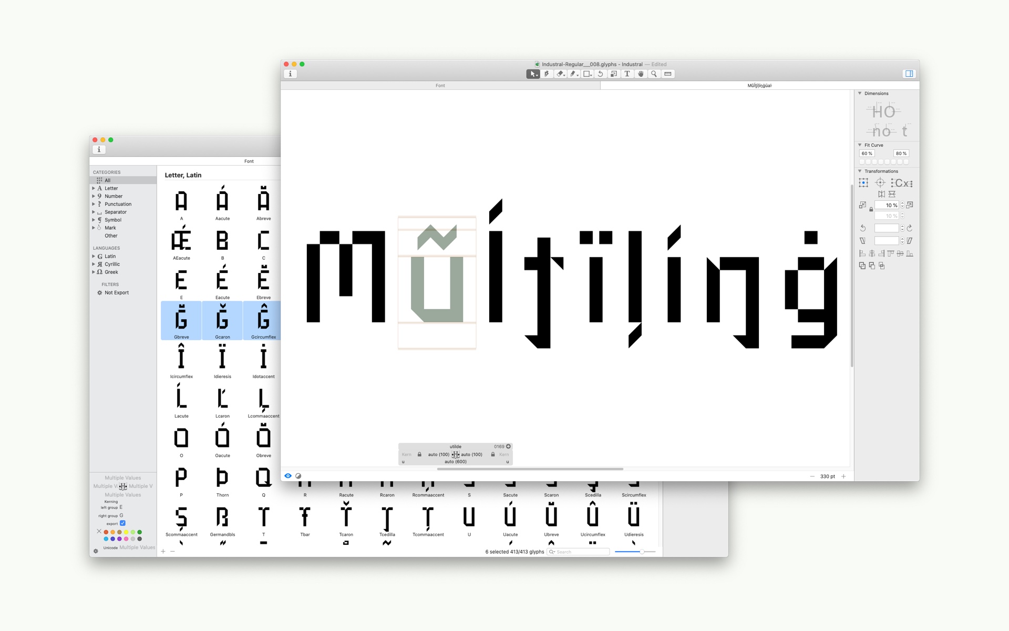Flip selection vertically

click(892, 194)
